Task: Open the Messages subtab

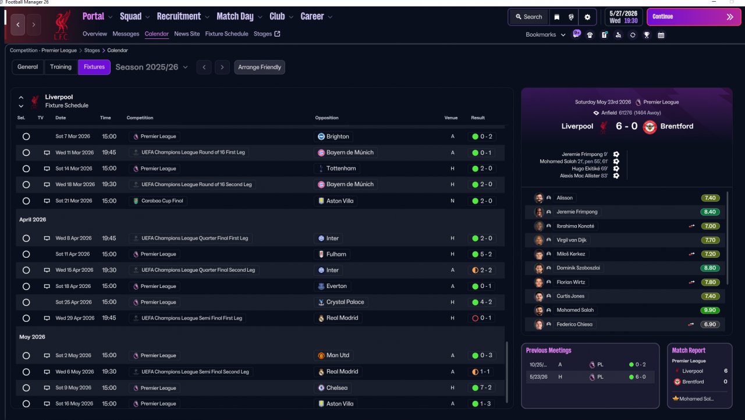Action: pos(126,34)
